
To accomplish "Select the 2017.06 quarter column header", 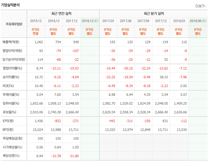I will click(126, 21).
